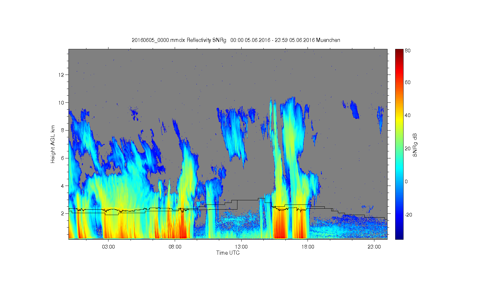
Task: Click the height axis tick label 4
Action: pyautogui.click(x=63, y=186)
